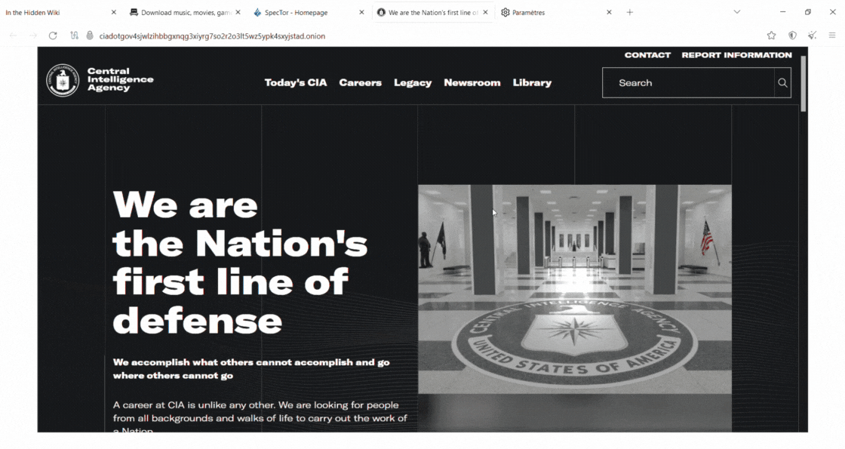Open the browser hamburger menu
This screenshot has height=449, width=845.
click(x=832, y=35)
